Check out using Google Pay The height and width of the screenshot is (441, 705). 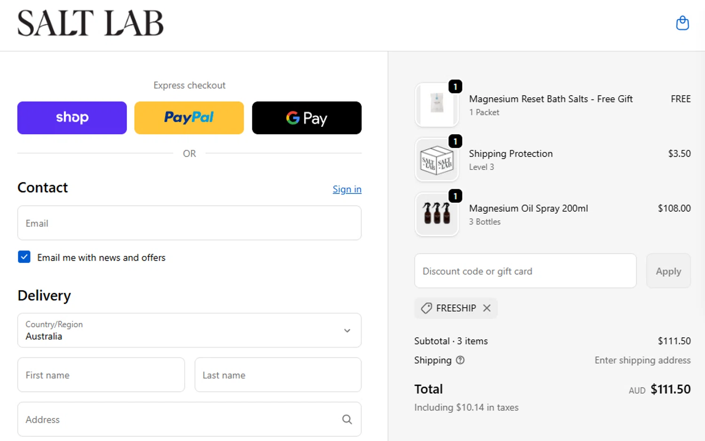point(307,118)
